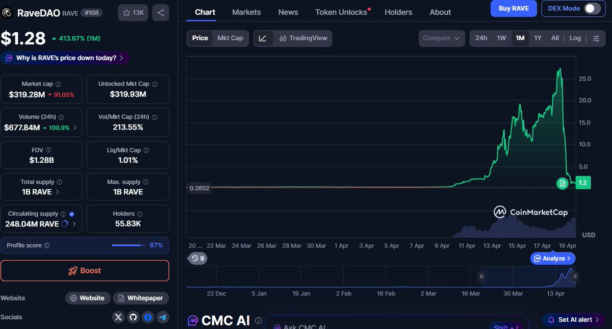Screen dimensions: 612x329
Task: Click the Profile score info icon
Action: [x=47, y=245]
